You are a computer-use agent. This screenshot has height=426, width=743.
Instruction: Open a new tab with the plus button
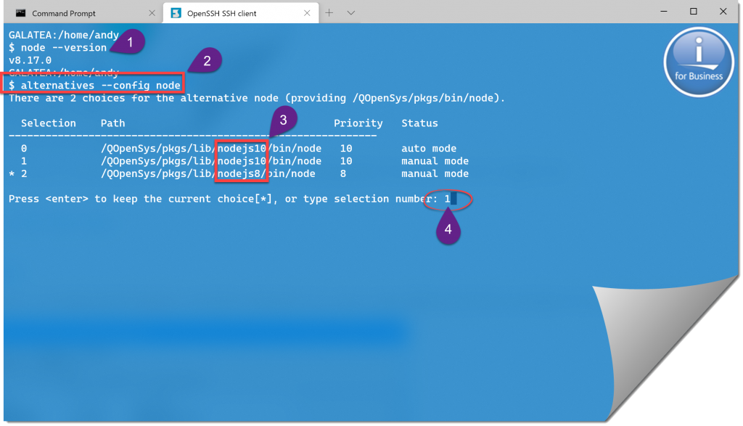point(329,13)
